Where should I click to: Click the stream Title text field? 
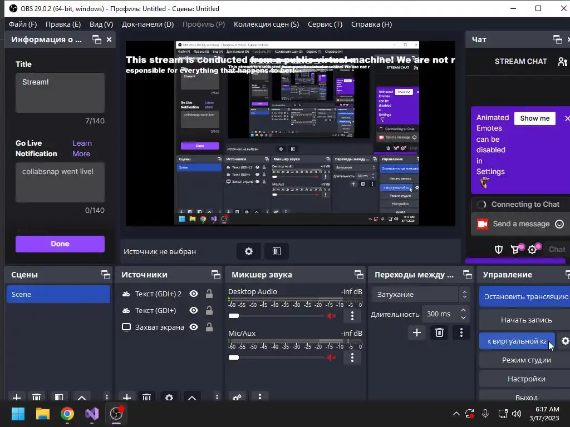click(x=60, y=93)
